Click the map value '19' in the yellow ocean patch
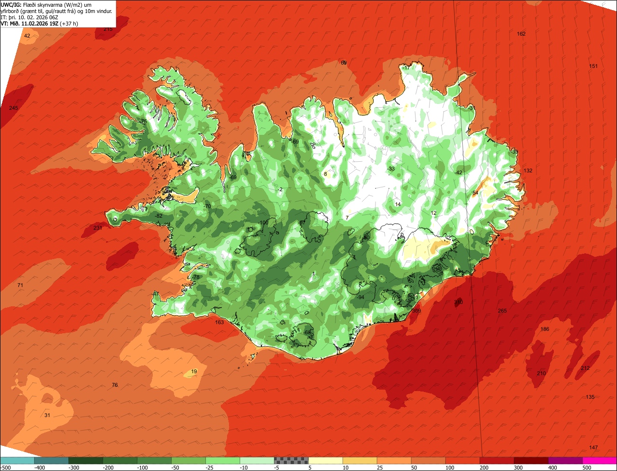The width and height of the screenshot is (617, 471). click(194, 371)
